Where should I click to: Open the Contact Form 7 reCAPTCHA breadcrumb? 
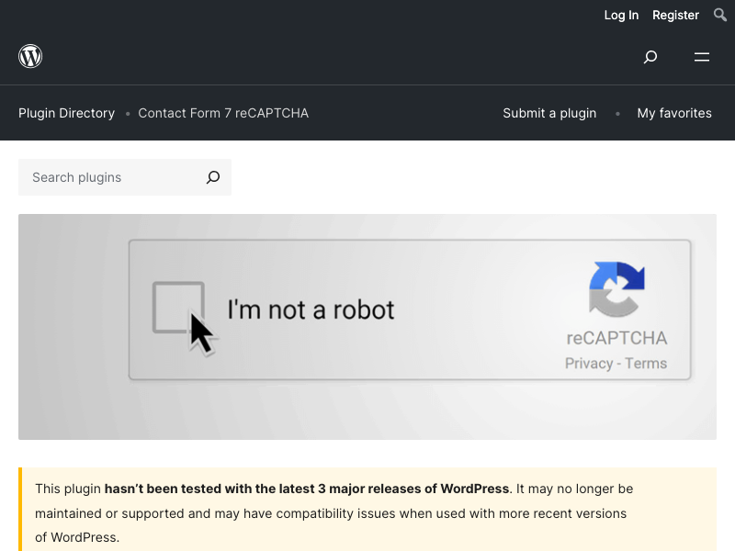(x=223, y=113)
